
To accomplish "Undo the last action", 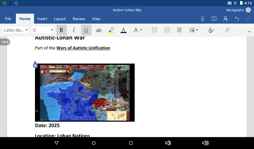I will pos(237,19).
